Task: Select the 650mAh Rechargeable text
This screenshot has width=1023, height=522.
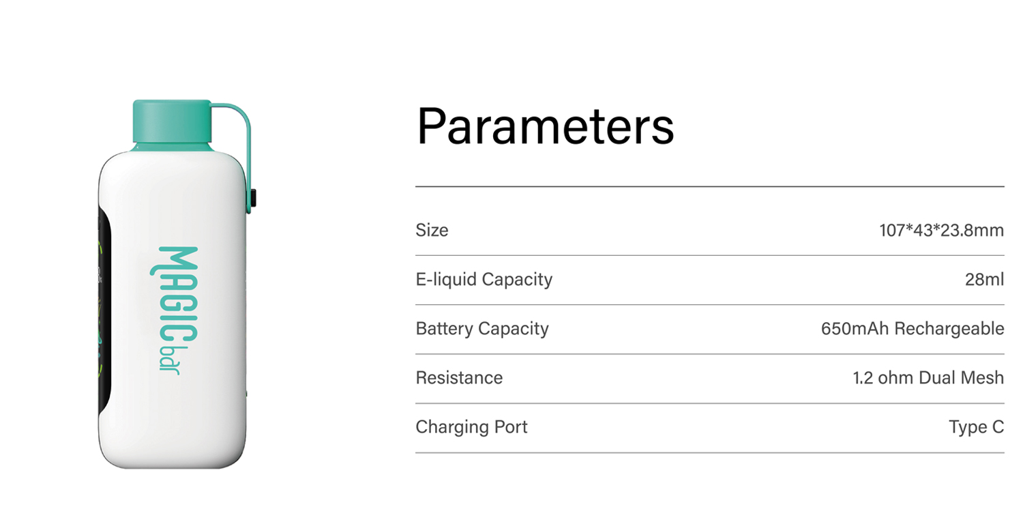Action: tap(913, 328)
